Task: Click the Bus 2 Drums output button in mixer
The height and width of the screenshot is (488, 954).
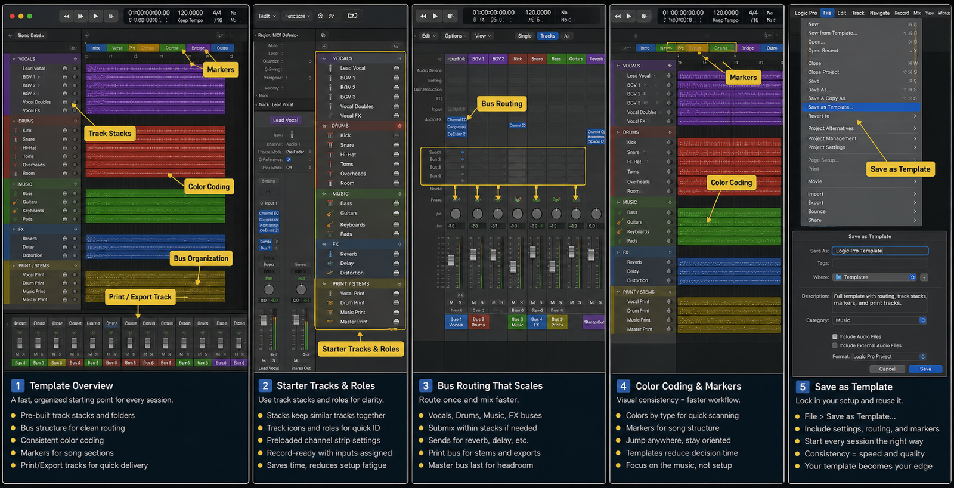Action: pyautogui.click(x=478, y=322)
